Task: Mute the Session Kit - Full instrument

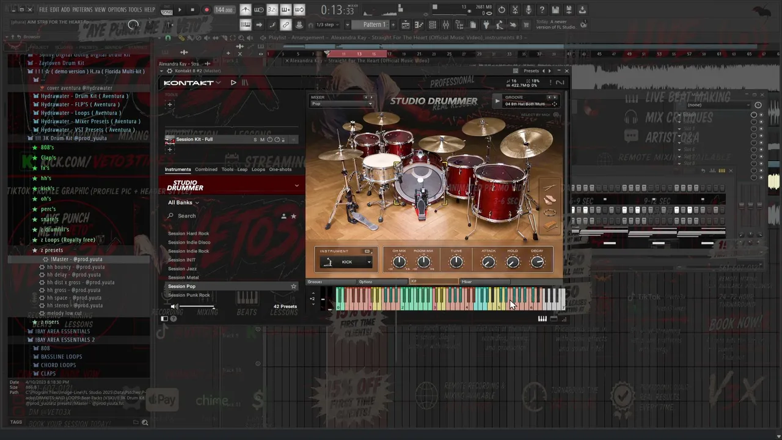Action: pyautogui.click(x=262, y=139)
